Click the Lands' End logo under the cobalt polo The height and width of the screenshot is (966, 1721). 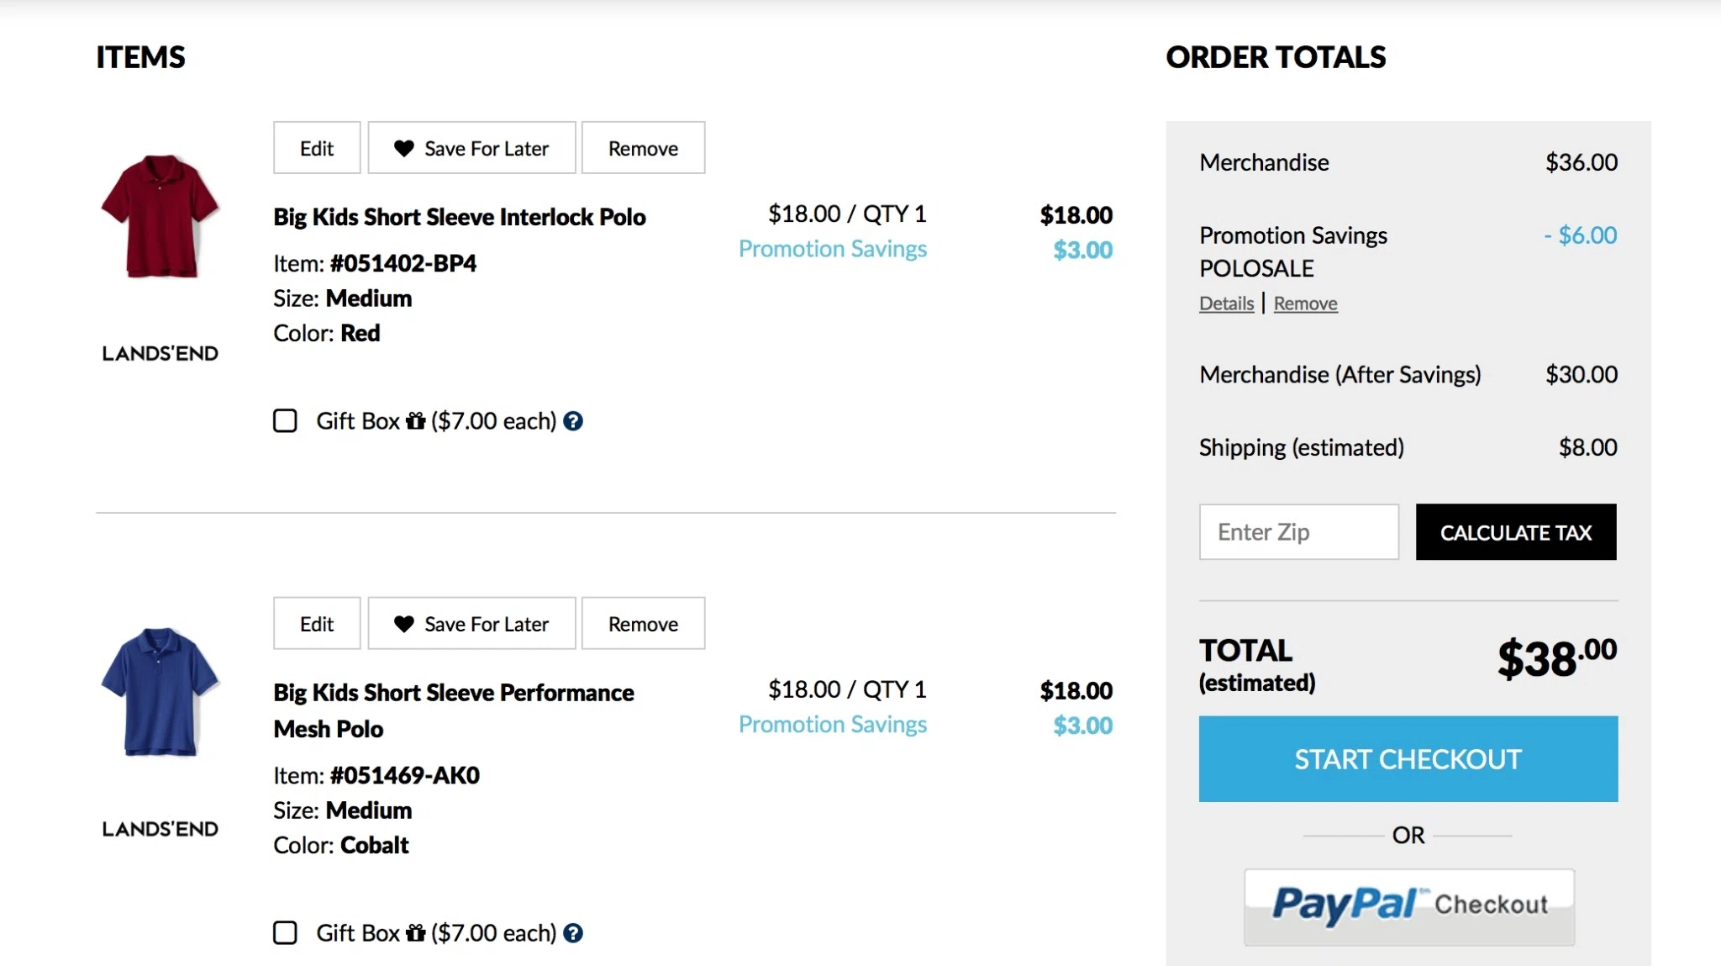160,829
